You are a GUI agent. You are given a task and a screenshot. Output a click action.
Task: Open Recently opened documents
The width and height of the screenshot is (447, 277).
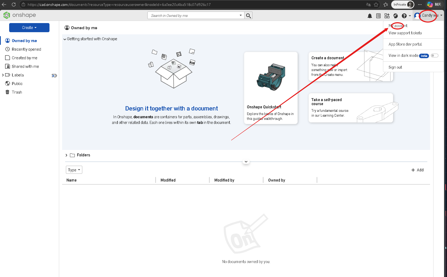(x=26, y=49)
